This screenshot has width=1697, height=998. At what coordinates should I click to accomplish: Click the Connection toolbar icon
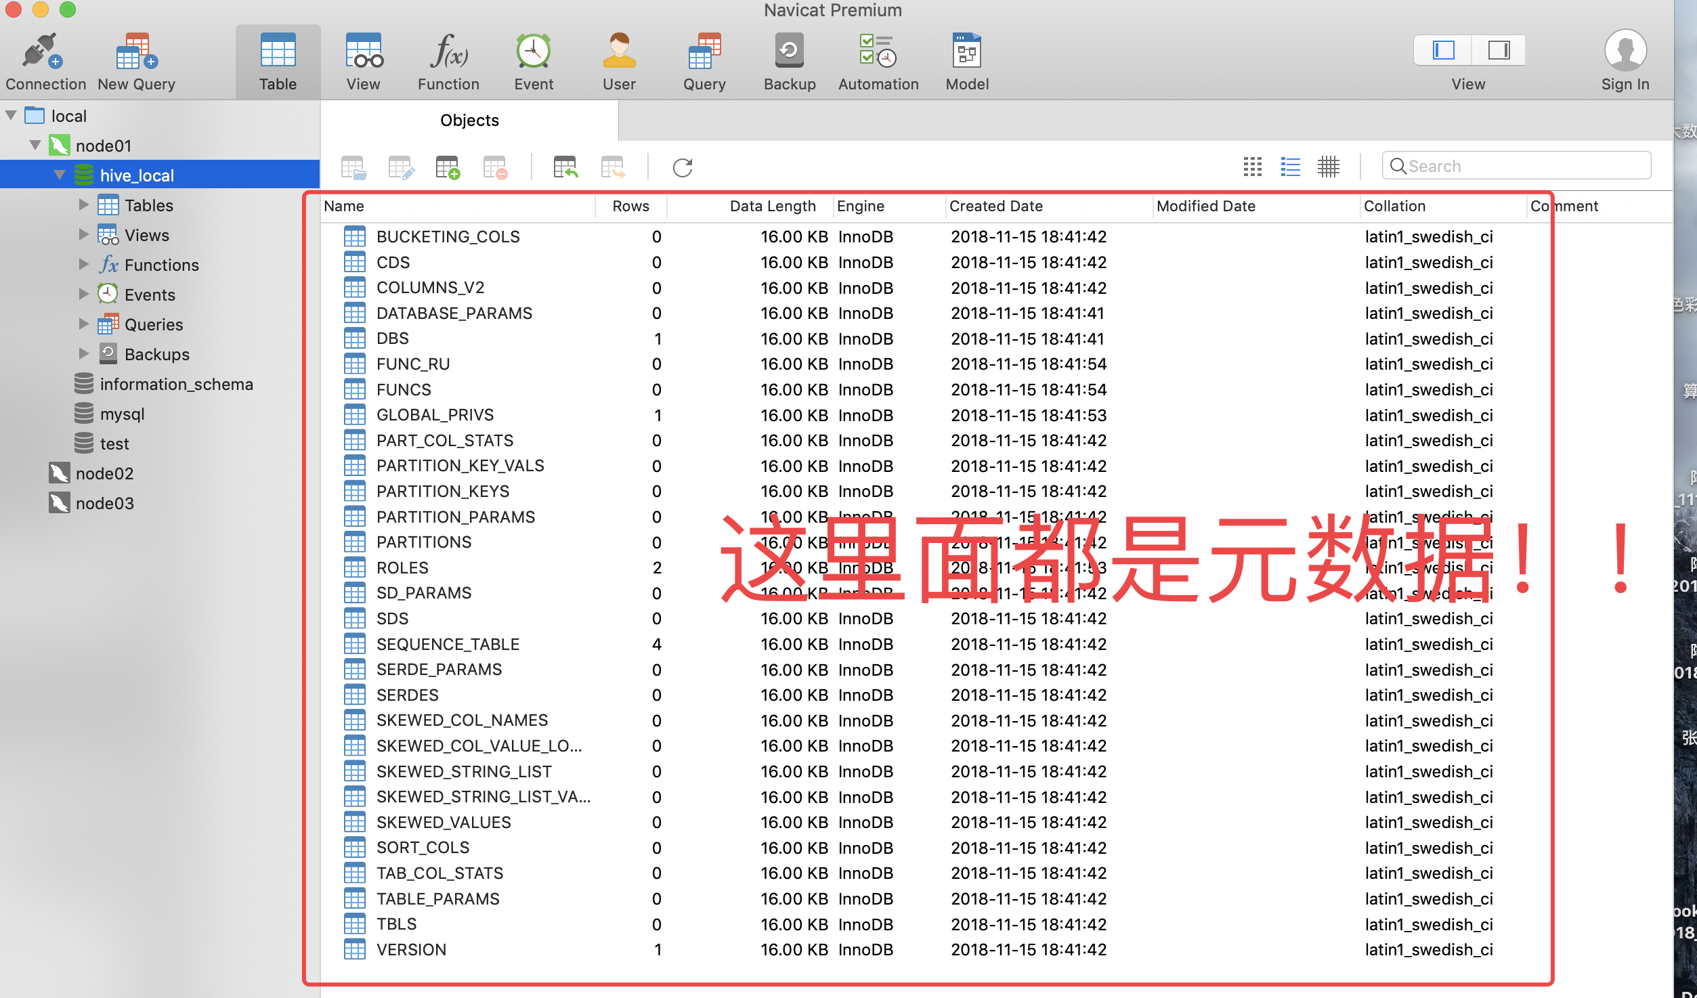[x=45, y=61]
